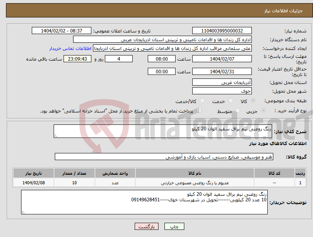This screenshot has width=313, height=237.
Task: Click the چاپ (print) button
Action: point(174,226)
